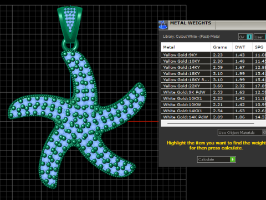266x200 pixels.
Task: Click the 2.32 DWT value
Action: pos(240,86)
